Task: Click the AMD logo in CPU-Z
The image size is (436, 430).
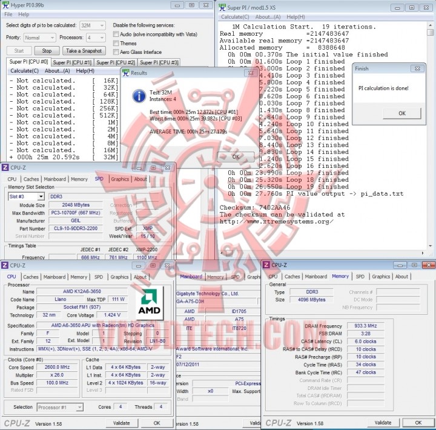Action: (x=150, y=303)
